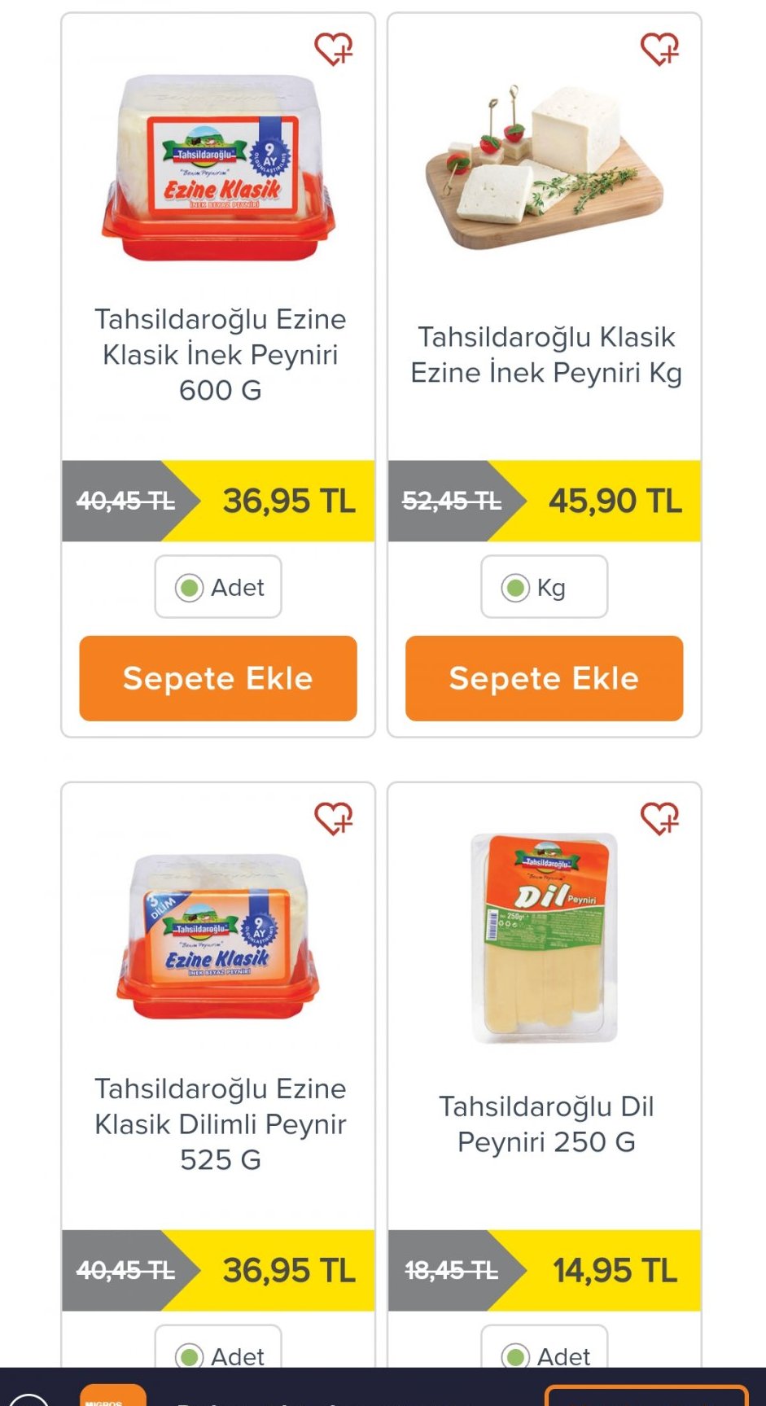Open Tahsildaroğlu Dil Peyniri 250 G title

(545, 1123)
